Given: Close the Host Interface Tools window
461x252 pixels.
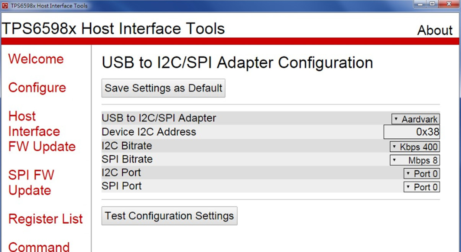Looking at the screenshot, I should point(449,4).
